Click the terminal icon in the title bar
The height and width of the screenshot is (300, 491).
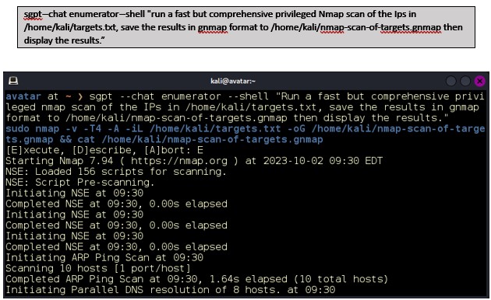click(x=13, y=81)
